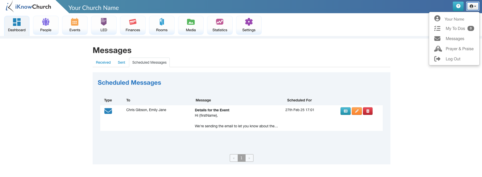
Task: Open the Media library
Action: (x=191, y=25)
